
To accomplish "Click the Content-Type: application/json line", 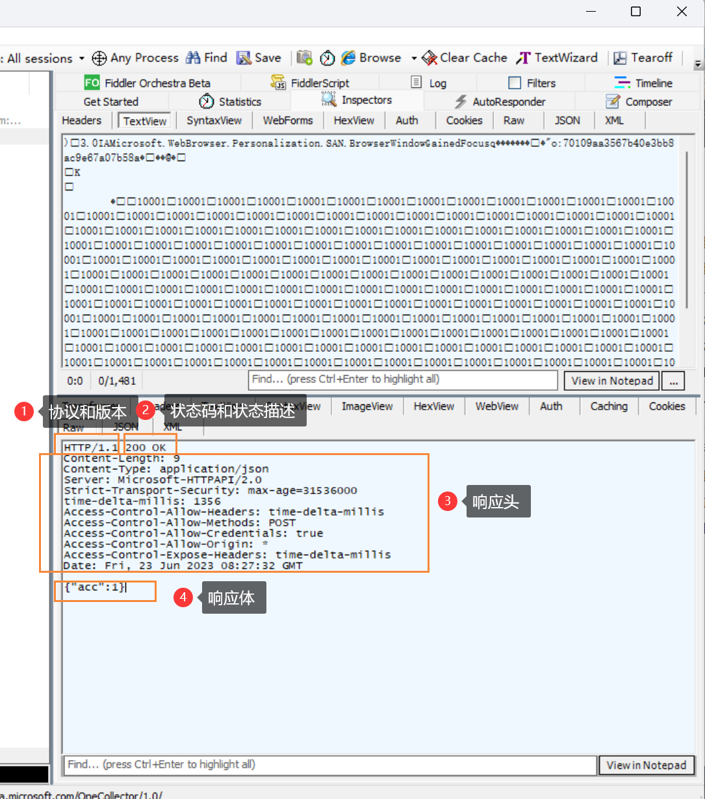I will point(166,469).
